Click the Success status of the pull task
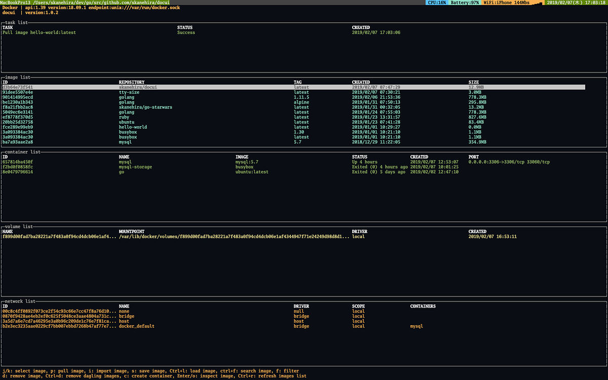The height and width of the screenshot is (380, 608). tap(186, 32)
